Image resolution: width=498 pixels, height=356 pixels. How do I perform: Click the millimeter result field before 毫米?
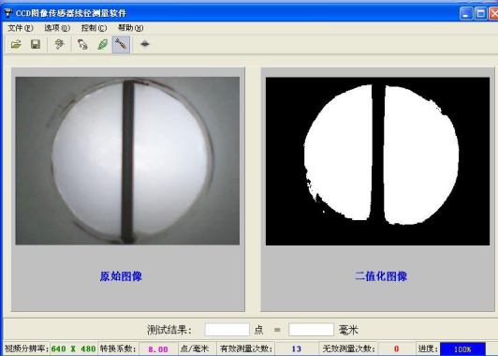point(311,330)
